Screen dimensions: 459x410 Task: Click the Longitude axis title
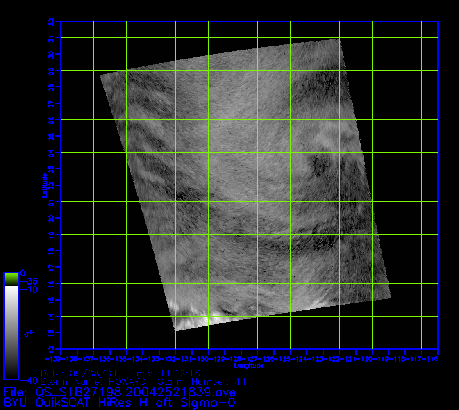click(x=249, y=365)
